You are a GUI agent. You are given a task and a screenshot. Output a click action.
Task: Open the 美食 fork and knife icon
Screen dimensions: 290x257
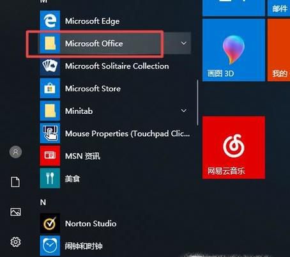pos(50,178)
